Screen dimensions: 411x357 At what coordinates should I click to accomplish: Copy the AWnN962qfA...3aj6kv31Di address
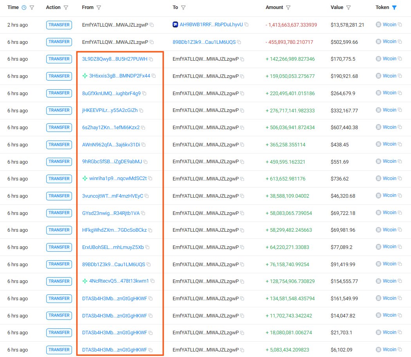[144, 145]
